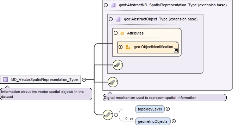233x127 pixels.
Task: Click the purple square icon beside gco:AbstractObject_Type
Action: (118, 19)
